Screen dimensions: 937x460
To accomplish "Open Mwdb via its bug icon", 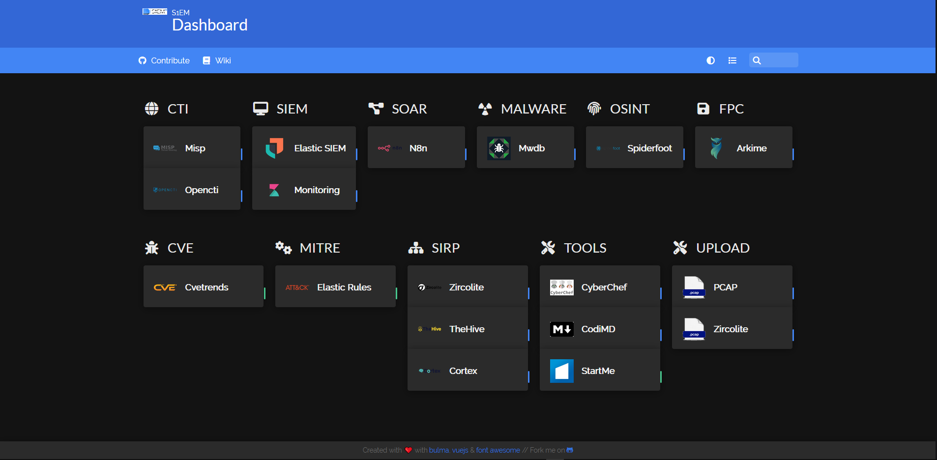I will pyautogui.click(x=498, y=147).
